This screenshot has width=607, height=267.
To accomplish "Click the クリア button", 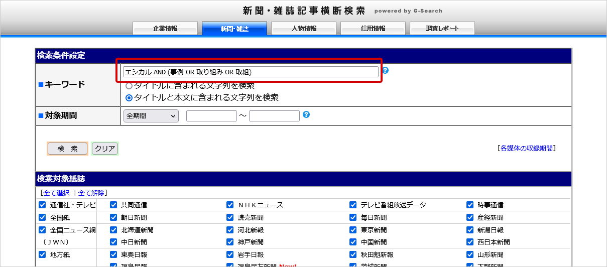I will pos(105,149).
